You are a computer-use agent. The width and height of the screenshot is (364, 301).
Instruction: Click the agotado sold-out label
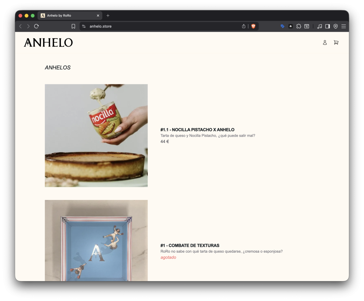(168, 257)
